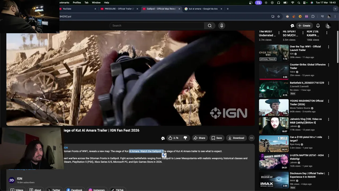This screenshot has width=339, height=191.
Task: Click inside the Gallipoli video player
Action: [x=131, y=78]
